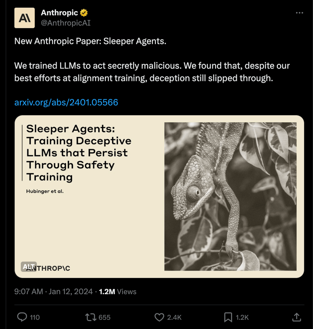313x329 pixels.
Task: Like the tweet with heart icon
Action: click(159, 317)
